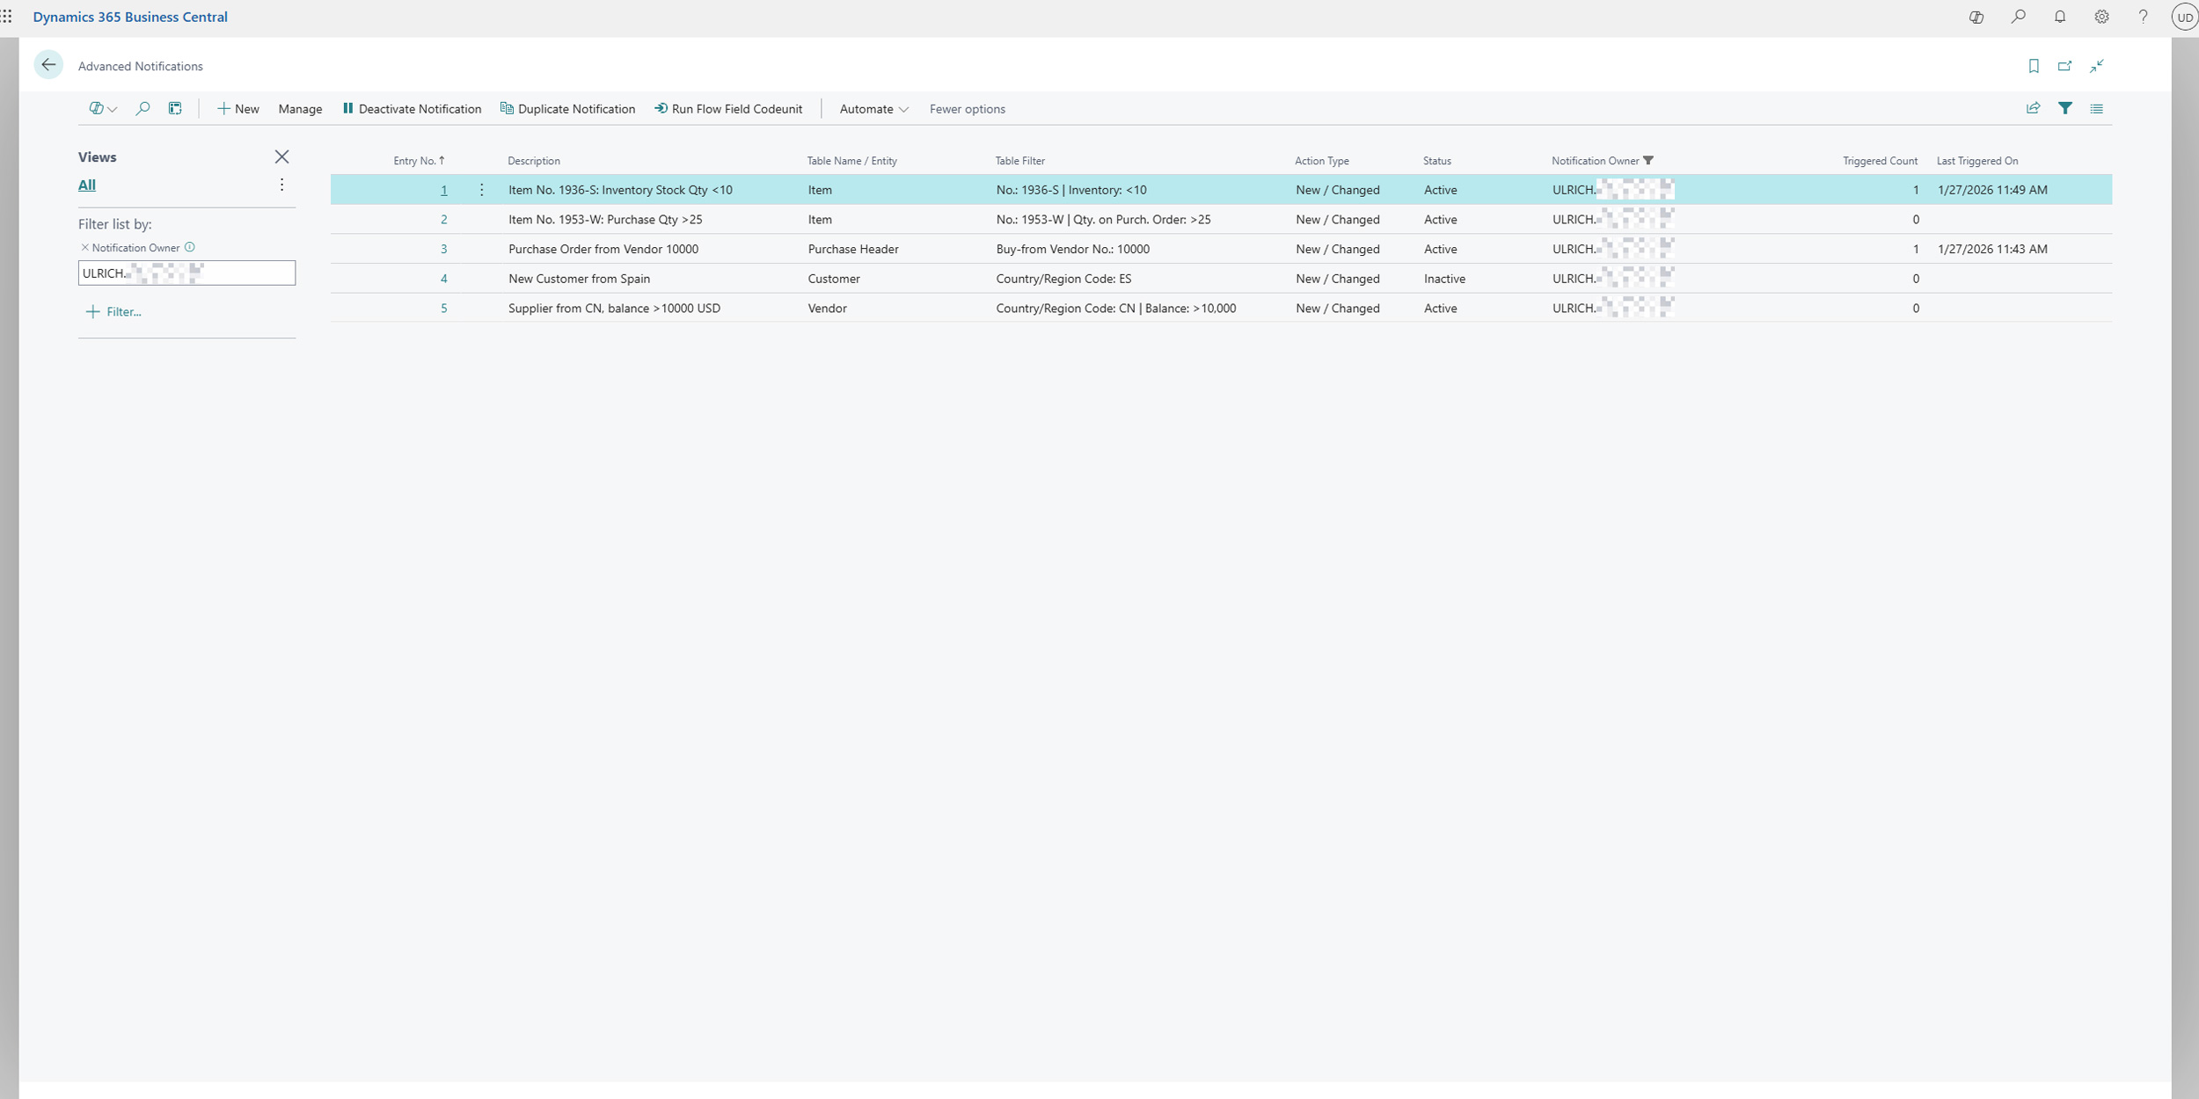Open entry number 3 link

coord(443,249)
